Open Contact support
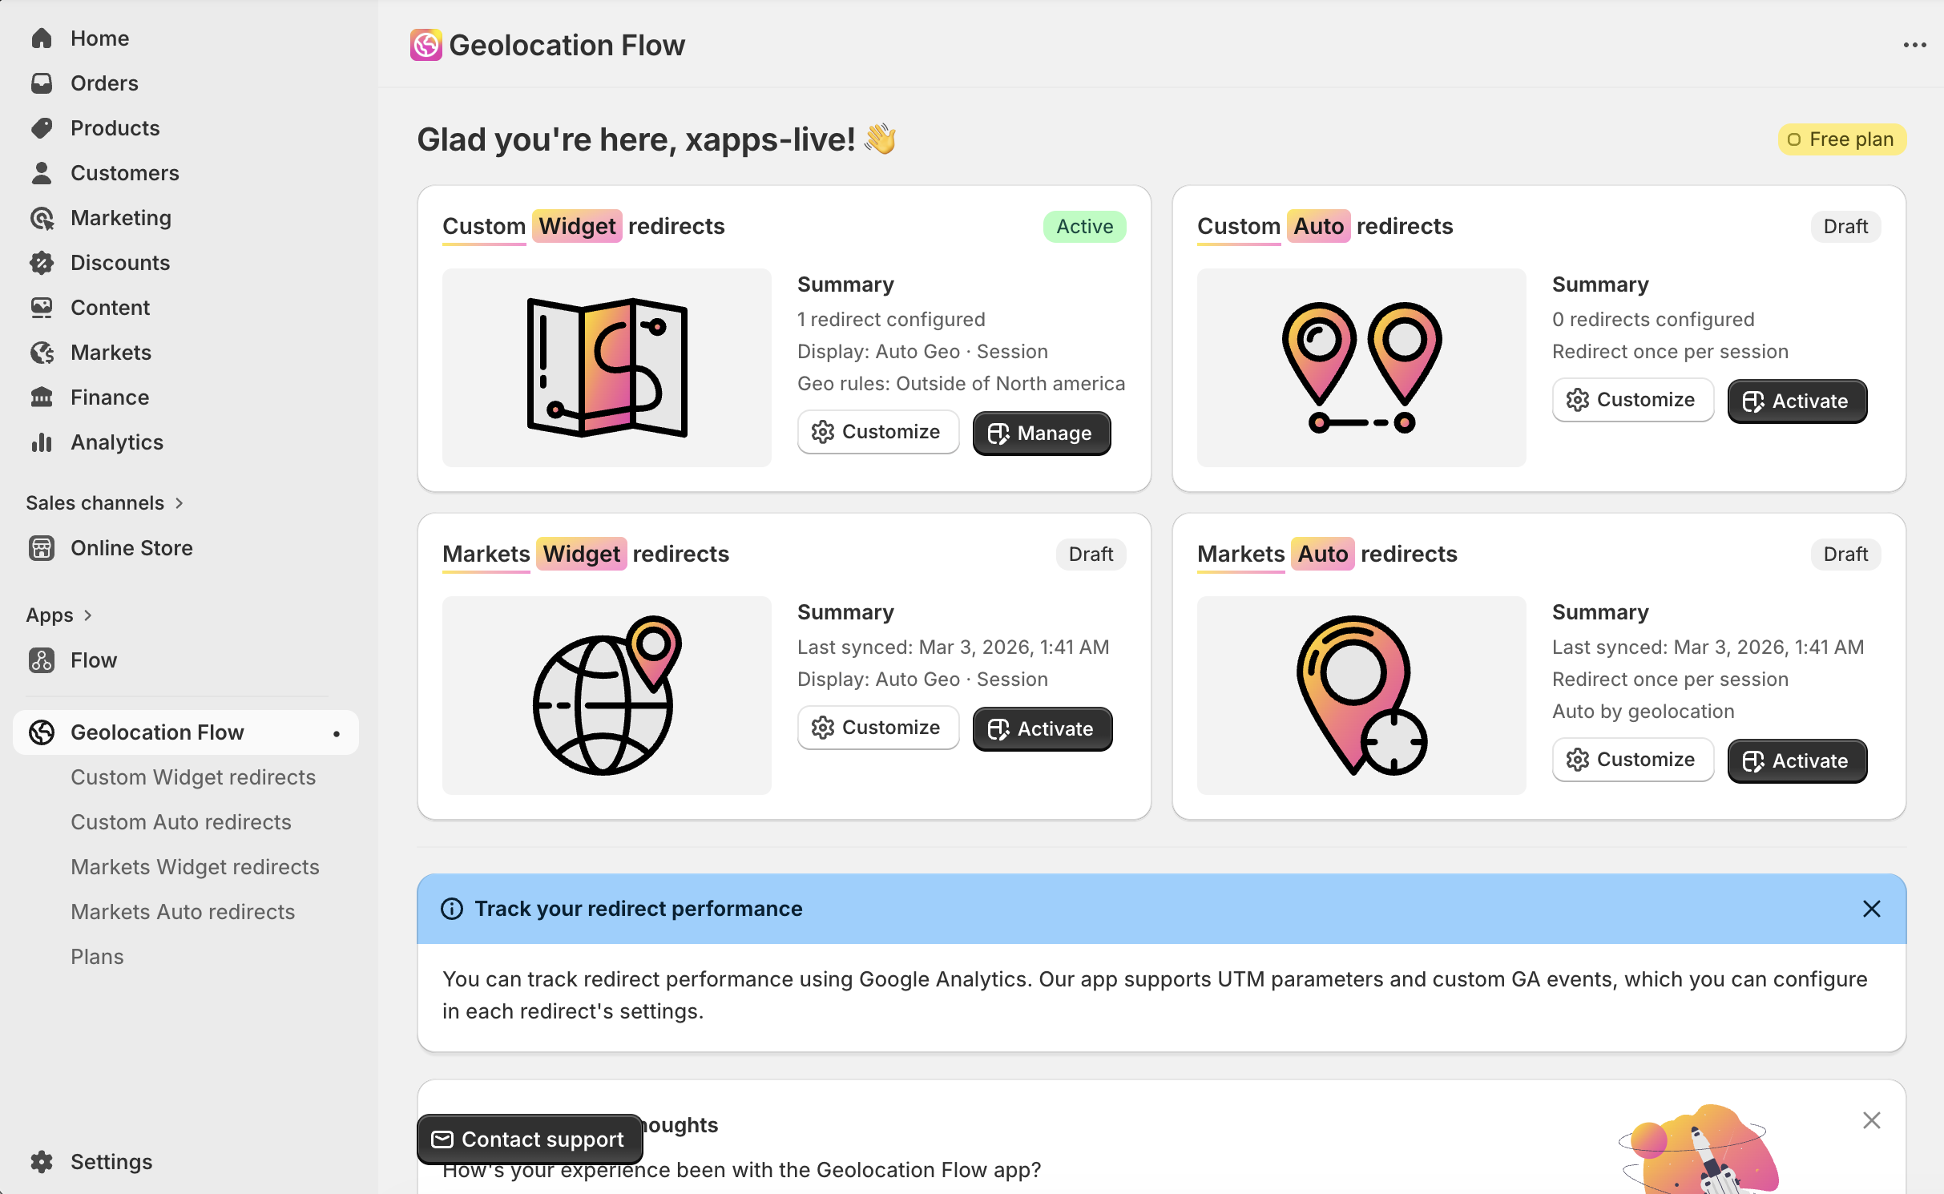Screen dimensions: 1944x1194 point(529,1139)
